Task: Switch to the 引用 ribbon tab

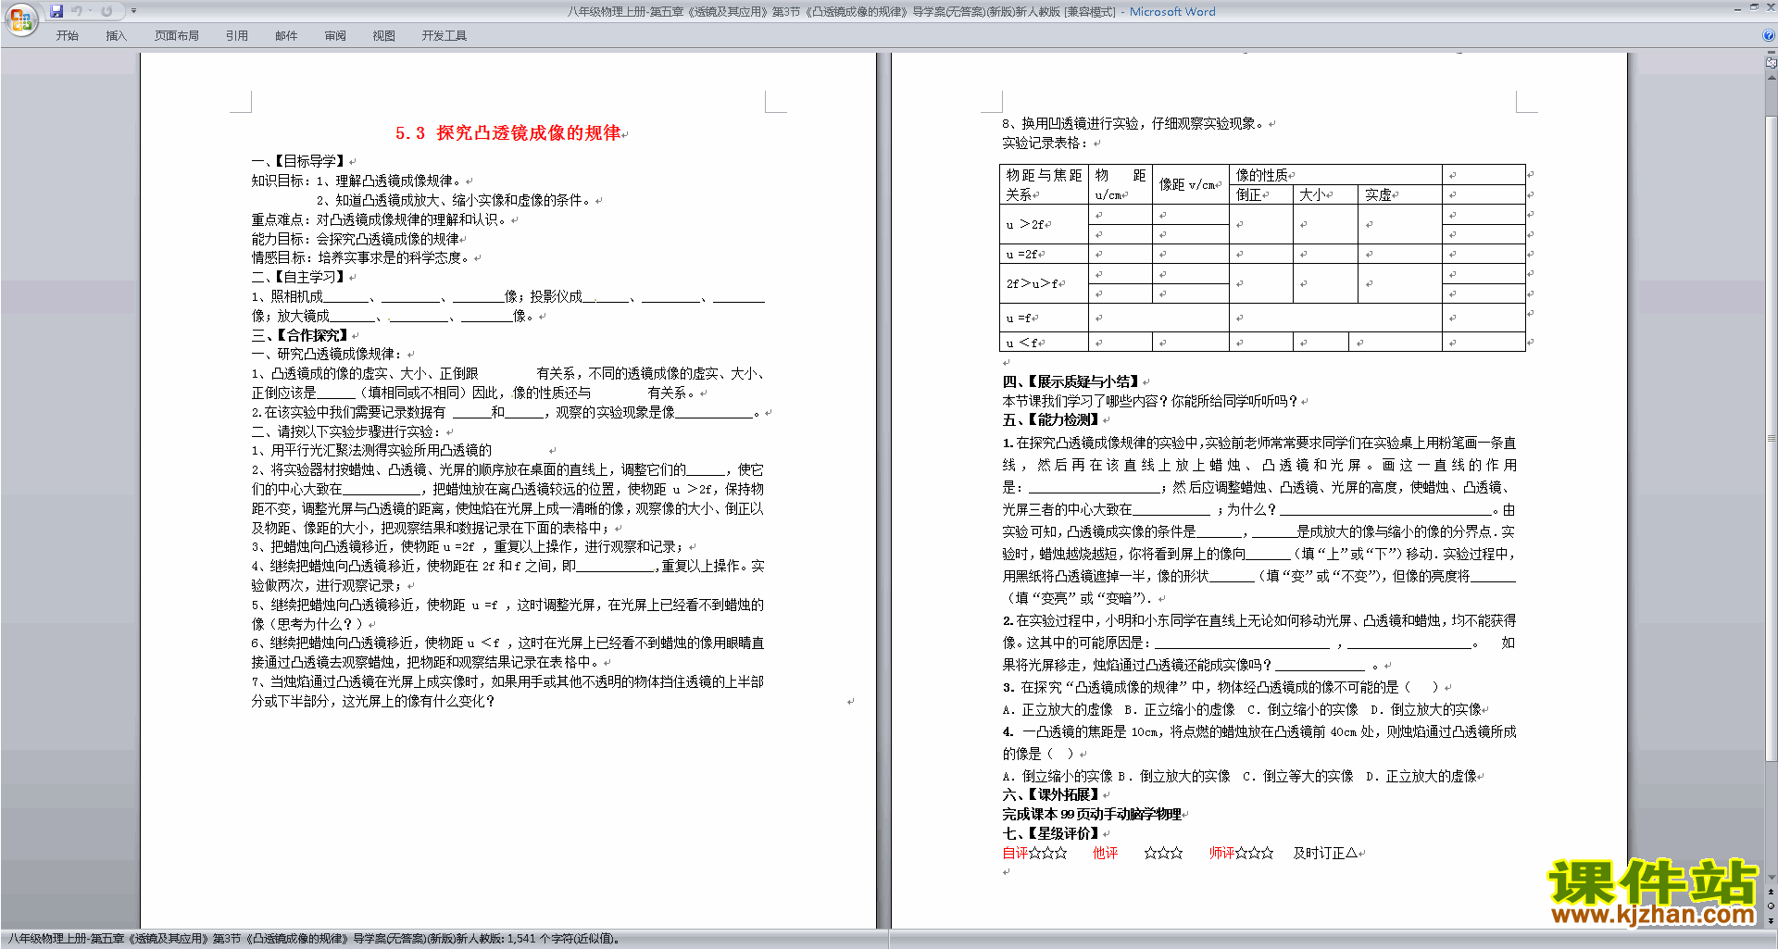Action: point(237,36)
